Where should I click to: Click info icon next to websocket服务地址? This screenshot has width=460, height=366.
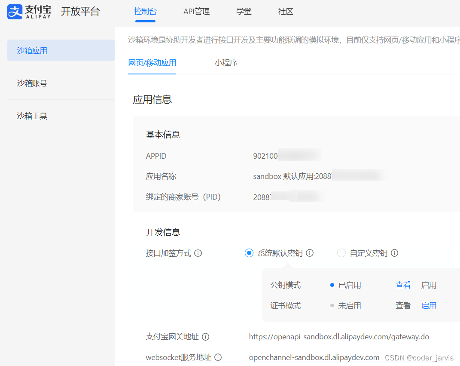tap(218, 357)
